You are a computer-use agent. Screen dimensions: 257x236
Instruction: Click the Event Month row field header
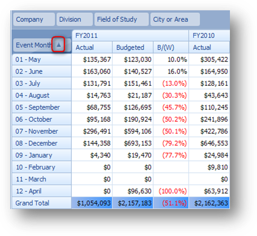pos(42,45)
